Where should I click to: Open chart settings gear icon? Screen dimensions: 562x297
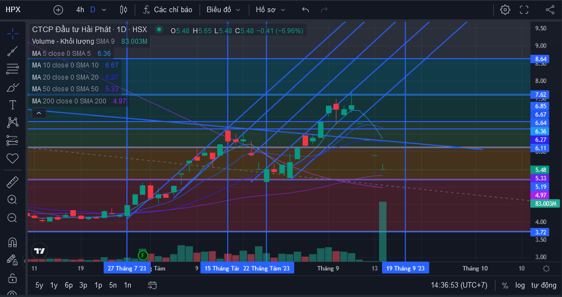pos(505,9)
